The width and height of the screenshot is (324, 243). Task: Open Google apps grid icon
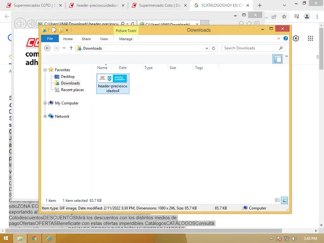coord(310,38)
